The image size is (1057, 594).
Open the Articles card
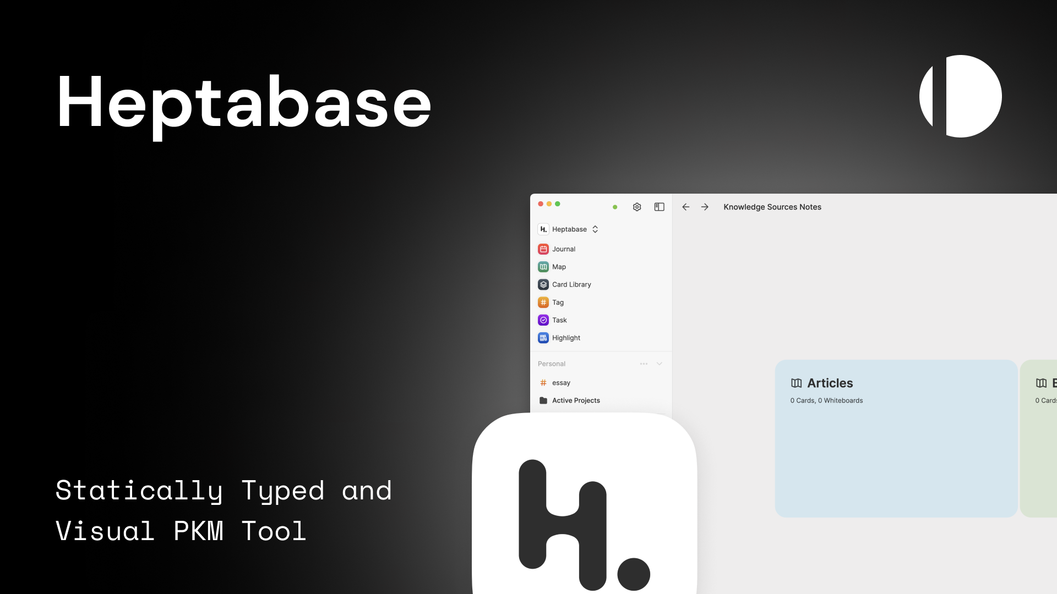896,438
